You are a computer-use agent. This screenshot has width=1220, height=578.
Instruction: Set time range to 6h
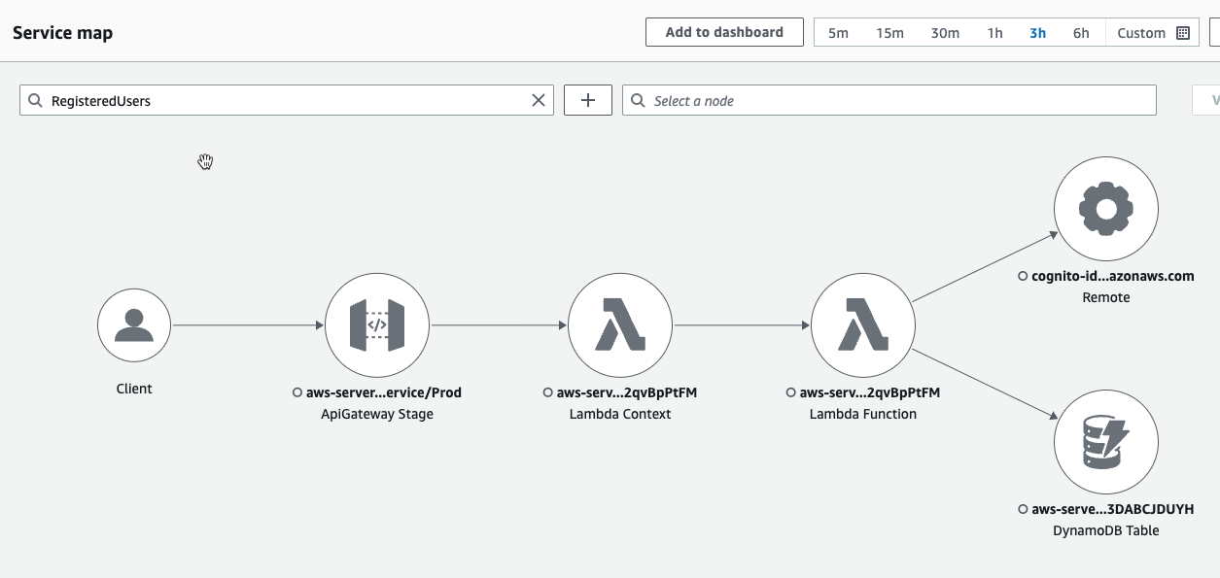pyautogui.click(x=1081, y=33)
